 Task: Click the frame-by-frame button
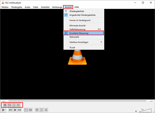point(18,105)
